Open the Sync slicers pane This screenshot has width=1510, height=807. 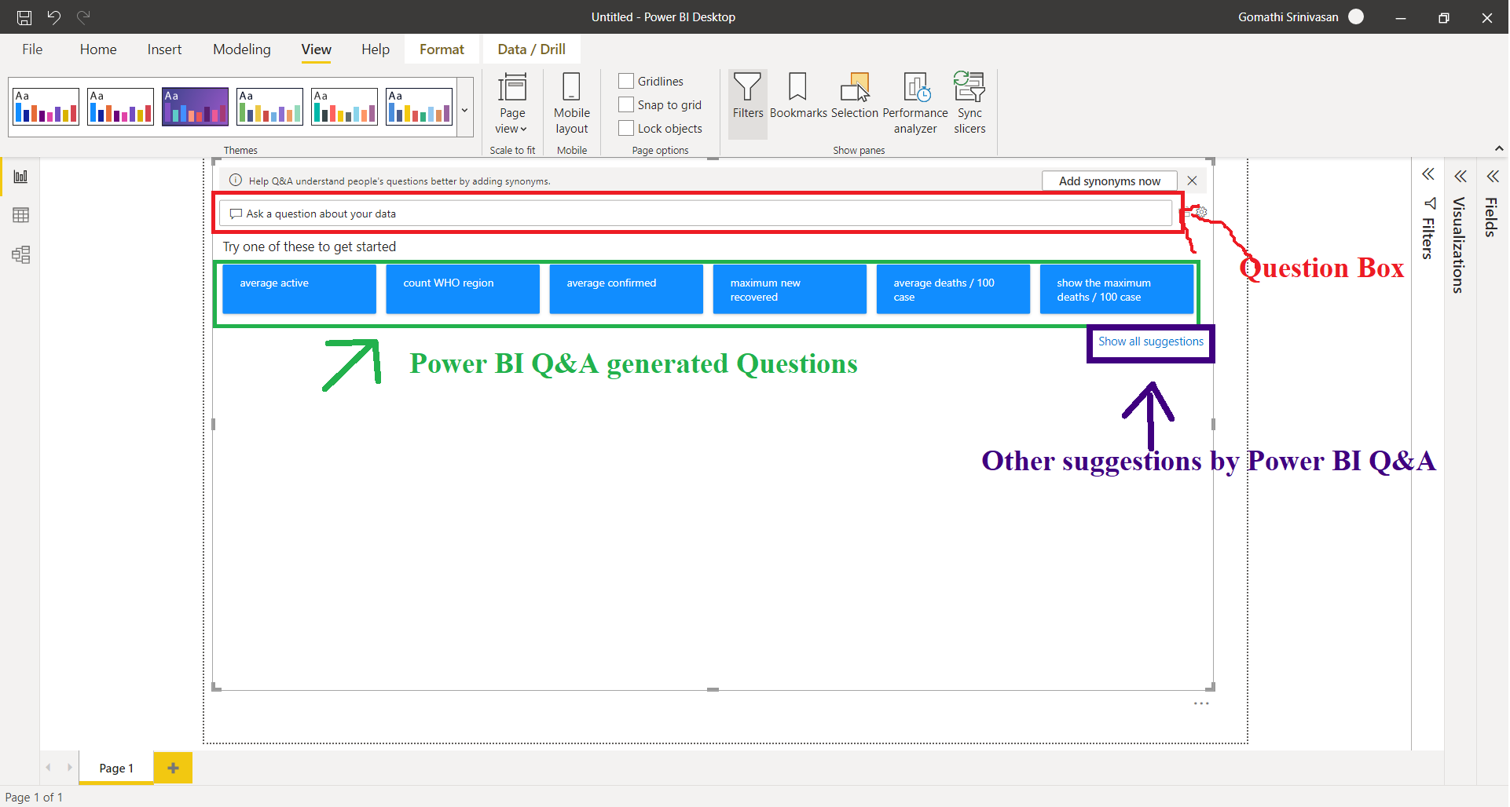969,104
